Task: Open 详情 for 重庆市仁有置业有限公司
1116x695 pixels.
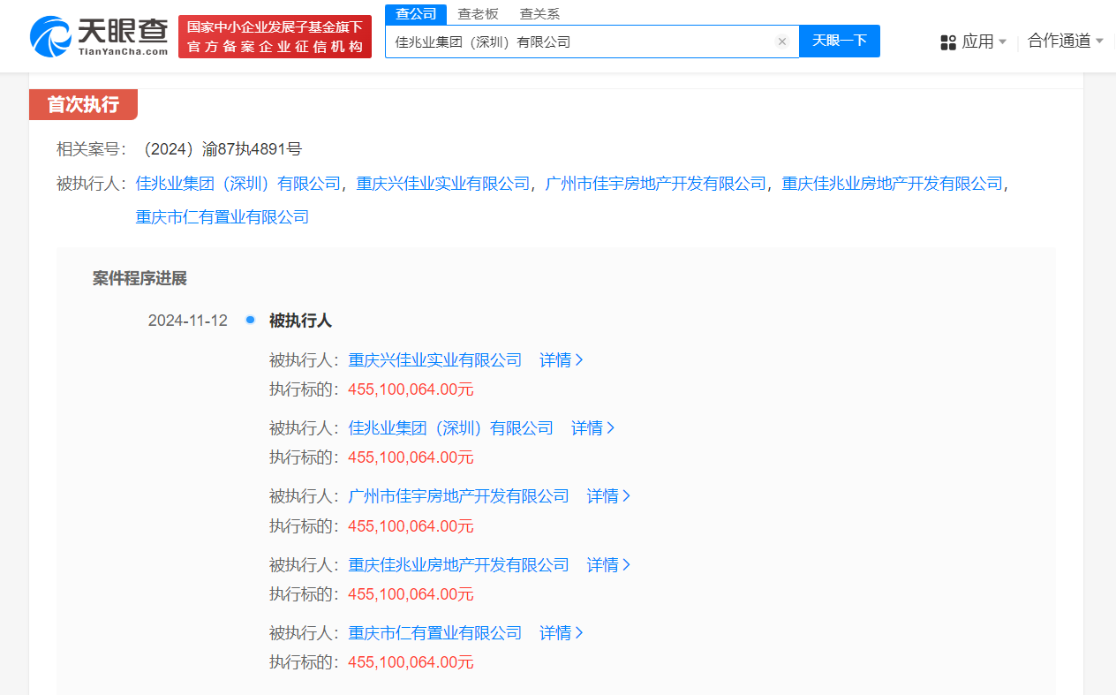Action: (x=562, y=633)
